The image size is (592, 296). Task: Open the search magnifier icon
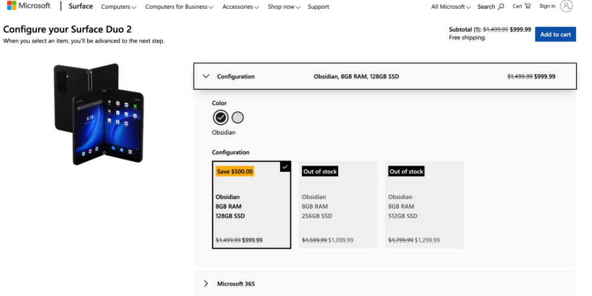pyautogui.click(x=501, y=6)
